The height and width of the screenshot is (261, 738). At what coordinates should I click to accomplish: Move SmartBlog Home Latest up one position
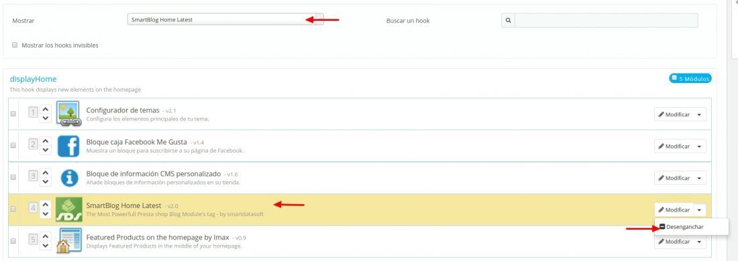pos(45,204)
